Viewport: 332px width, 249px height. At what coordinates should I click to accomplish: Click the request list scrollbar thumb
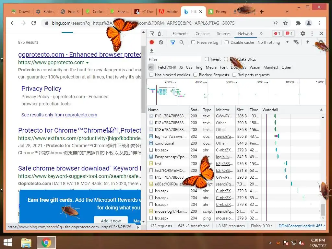click(323, 210)
